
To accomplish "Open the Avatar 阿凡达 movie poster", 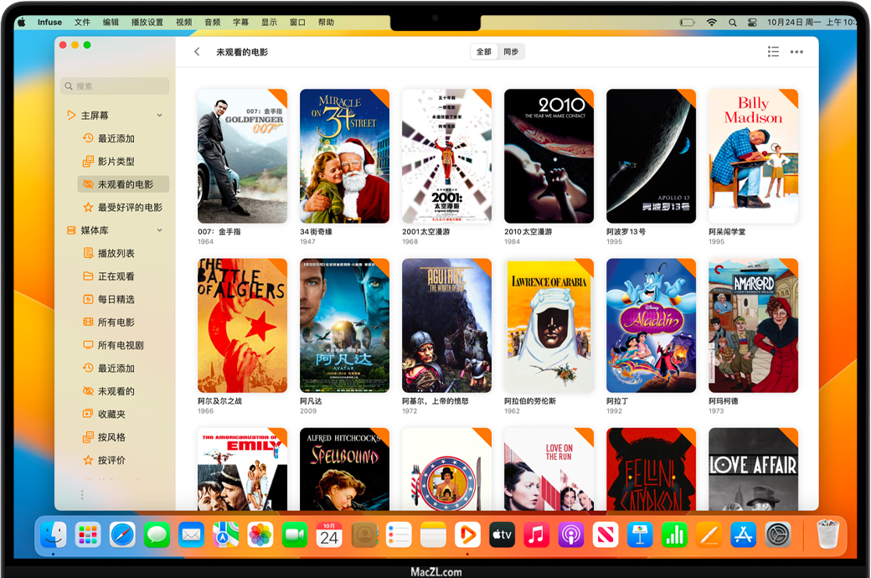I will [x=344, y=326].
